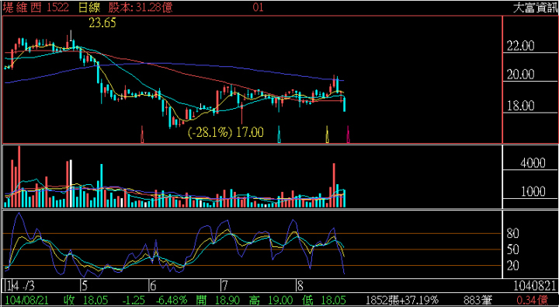
Task: Click the 大富資訊 provider label
Action: click(x=536, y=9)
